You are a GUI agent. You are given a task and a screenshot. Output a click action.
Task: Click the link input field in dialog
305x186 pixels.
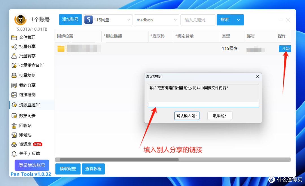tap(203, 104)
